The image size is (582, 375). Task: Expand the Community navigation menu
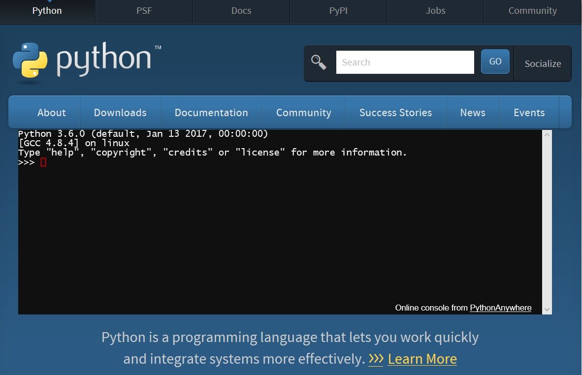(304, 112)
